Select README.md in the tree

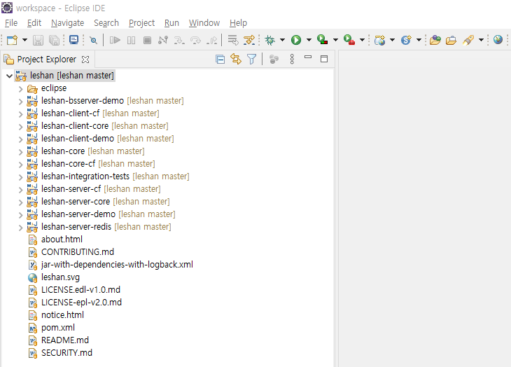click(58, 340)
